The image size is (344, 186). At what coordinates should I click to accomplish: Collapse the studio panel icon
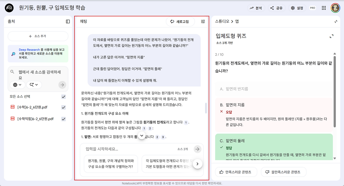click(336, 22)
